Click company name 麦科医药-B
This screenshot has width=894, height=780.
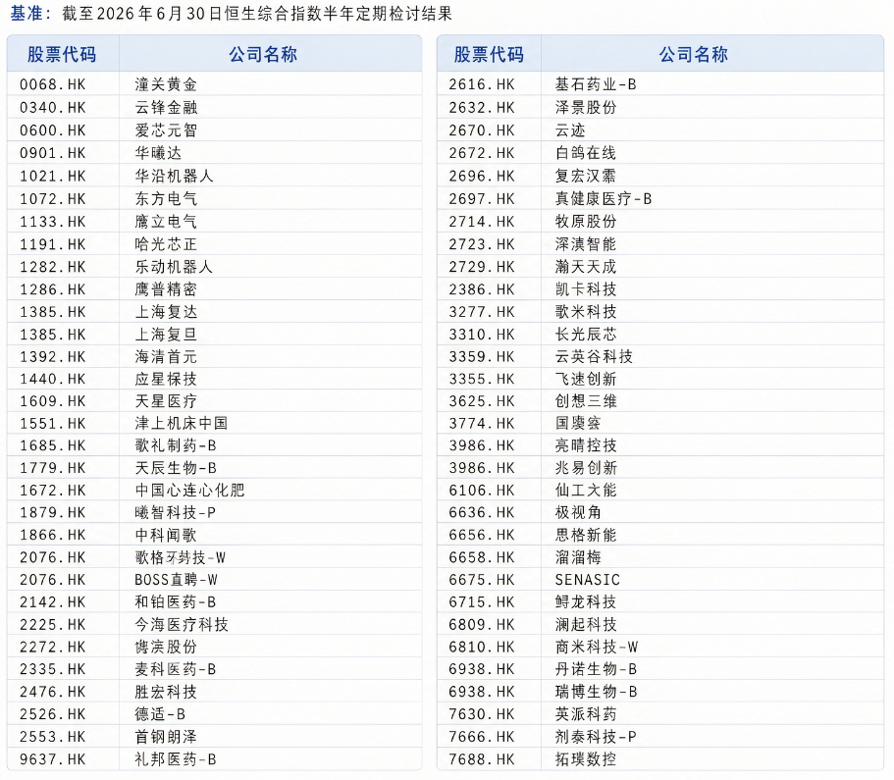(x=176, y=669)
